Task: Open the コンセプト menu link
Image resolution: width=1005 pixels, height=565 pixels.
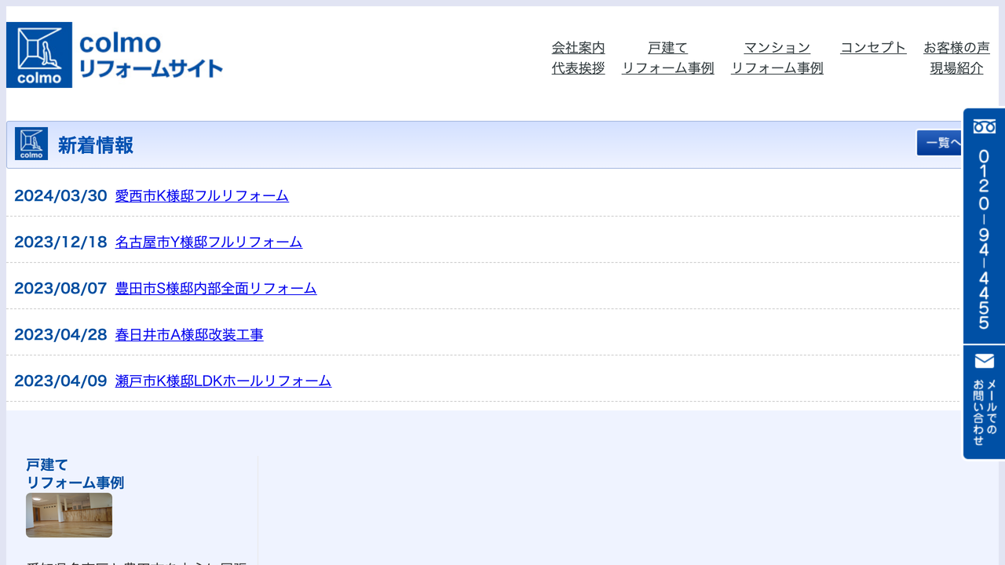Action: tap(873, 47)
